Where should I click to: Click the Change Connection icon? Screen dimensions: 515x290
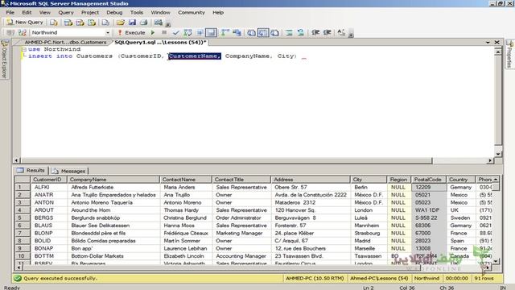point(23,32)
